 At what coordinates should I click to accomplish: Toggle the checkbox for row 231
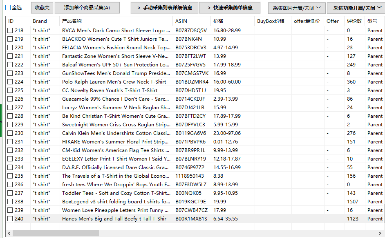pos(10,142)
